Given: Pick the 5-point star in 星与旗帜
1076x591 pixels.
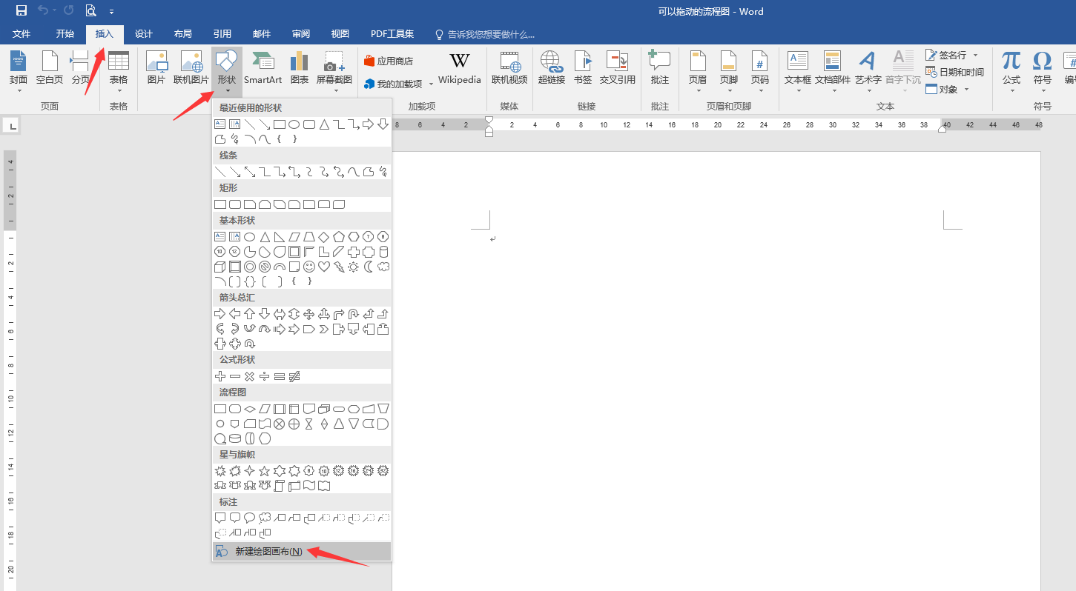Looking at the screenshot, I should pos(265,471).
